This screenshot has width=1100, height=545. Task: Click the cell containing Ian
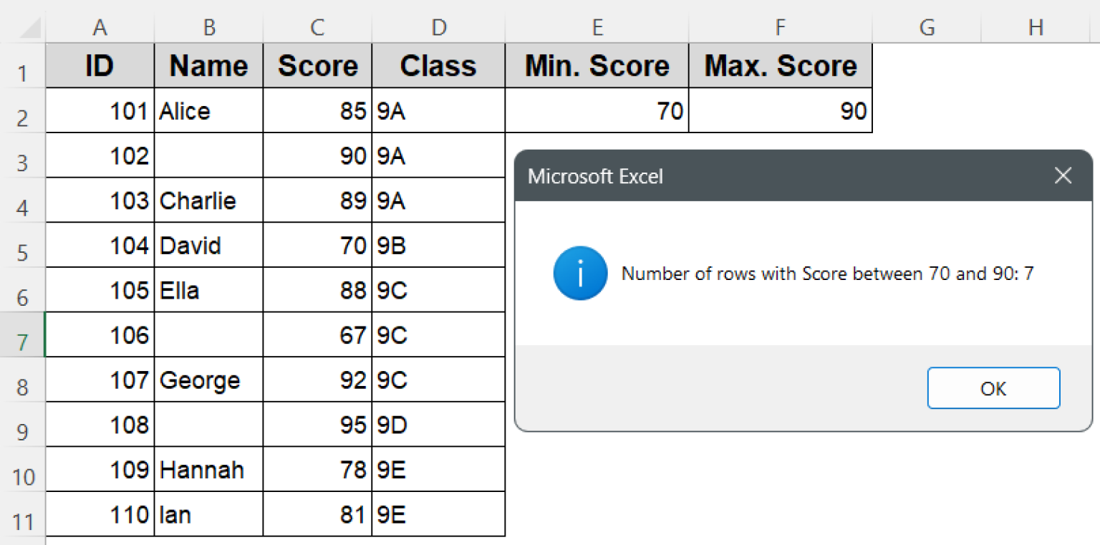[208, 514]
